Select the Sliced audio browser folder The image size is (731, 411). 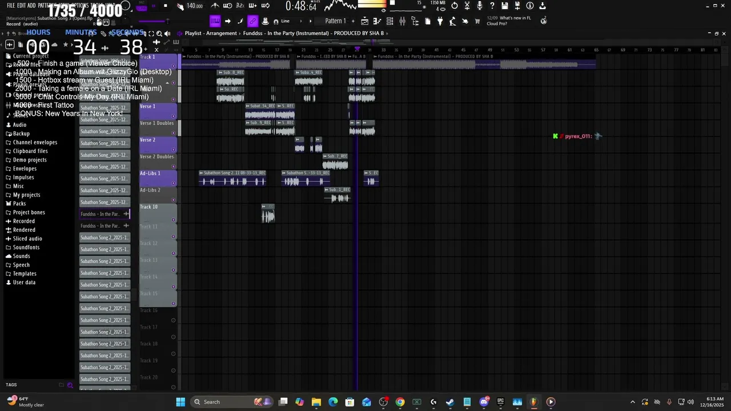(27, 239)
